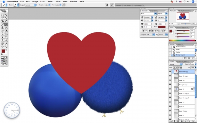Open the brush Mode dropdown in options bar
197x123 pixels.
[x=31, y=5]
